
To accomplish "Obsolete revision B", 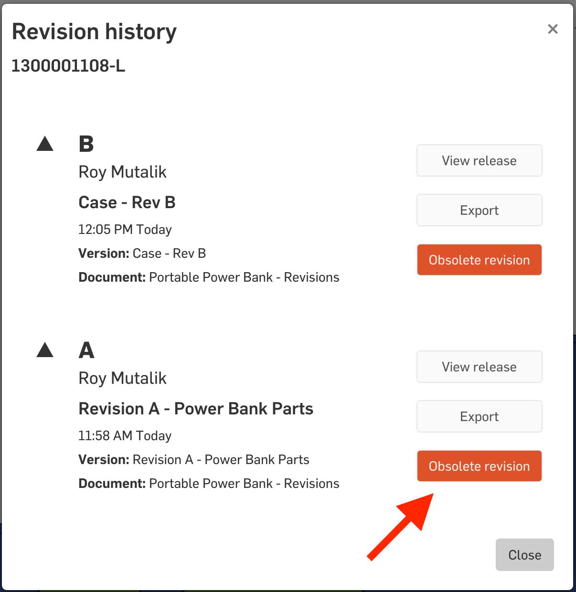I will (479, 260).
